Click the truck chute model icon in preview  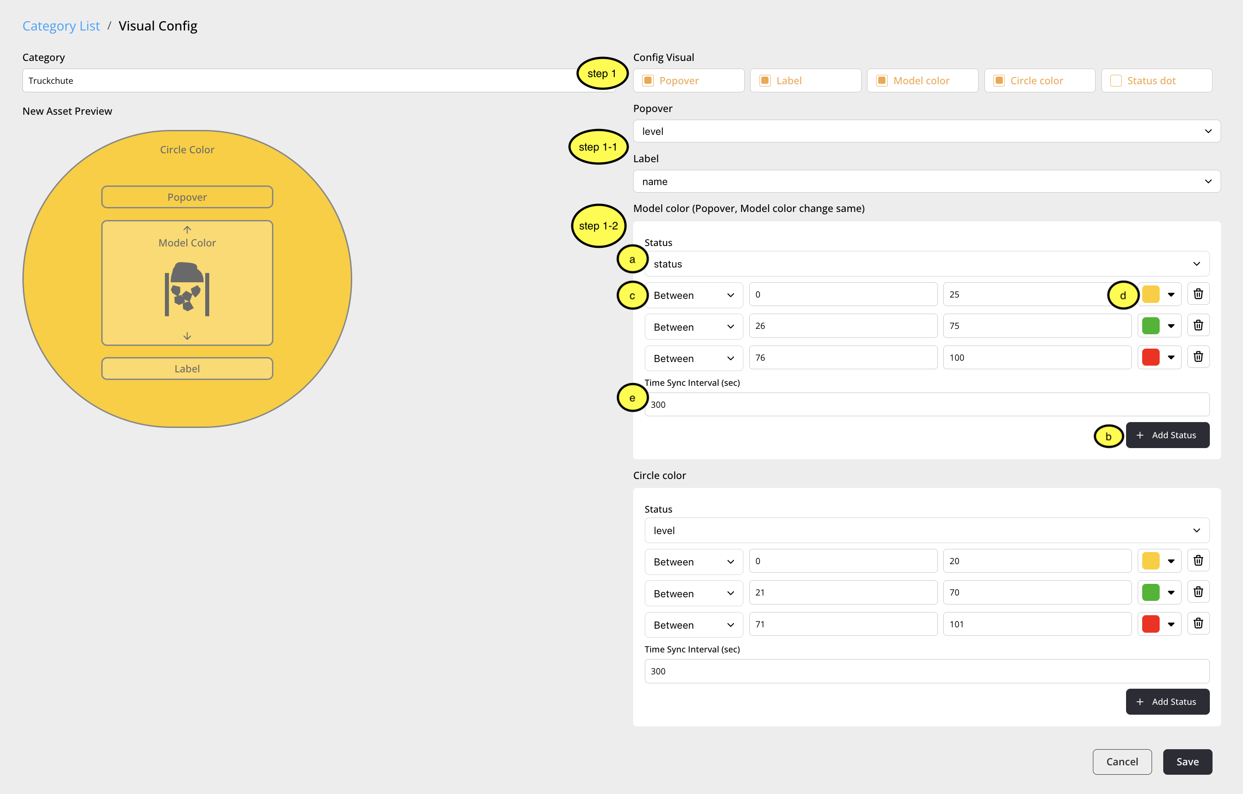[x=187, y=289]
